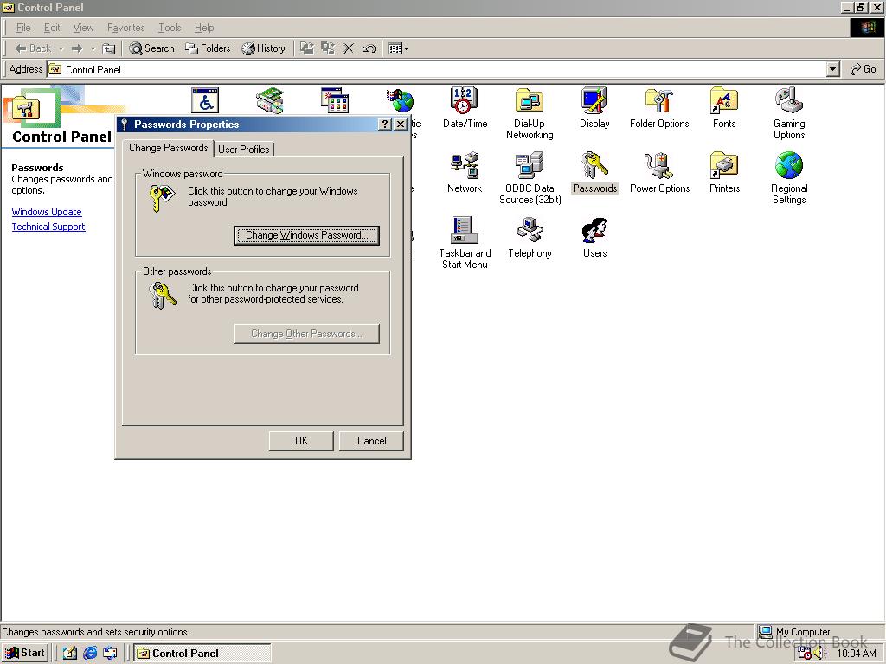The width and height of the screenshot is (886, 664).
Task: Open the Edit menu
Action: point(52,28)
